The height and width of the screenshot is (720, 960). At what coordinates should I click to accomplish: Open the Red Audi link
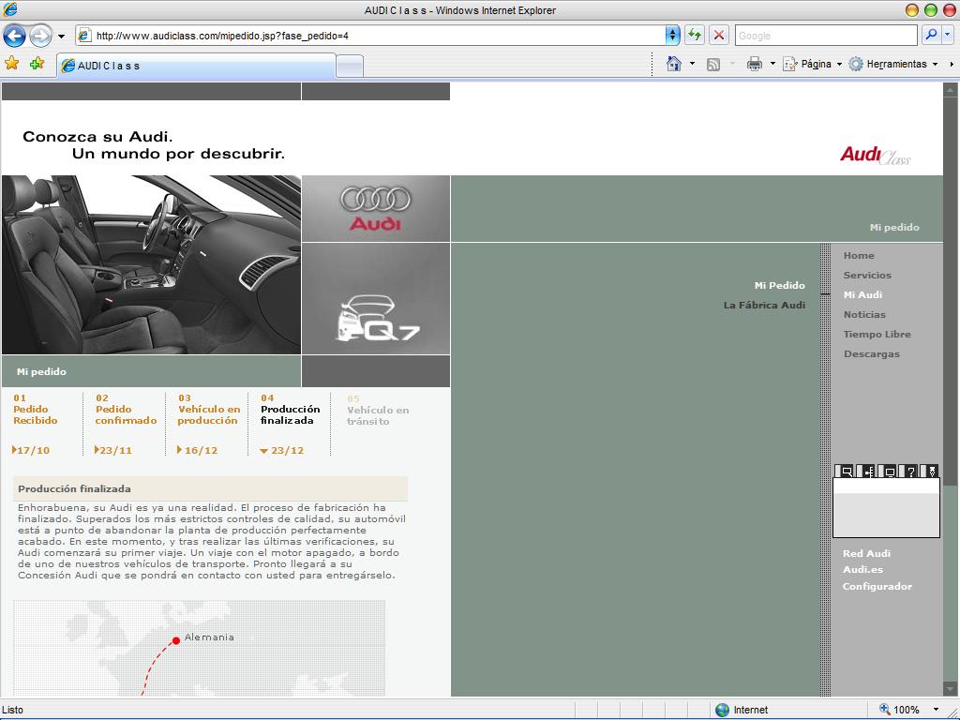pos(866,553)
